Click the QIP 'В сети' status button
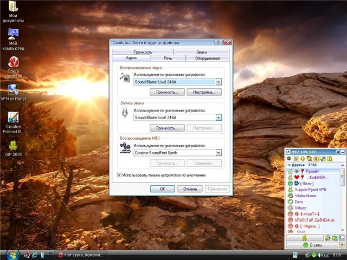This screenshot has height=260, width=347. [x=312, y=245]
